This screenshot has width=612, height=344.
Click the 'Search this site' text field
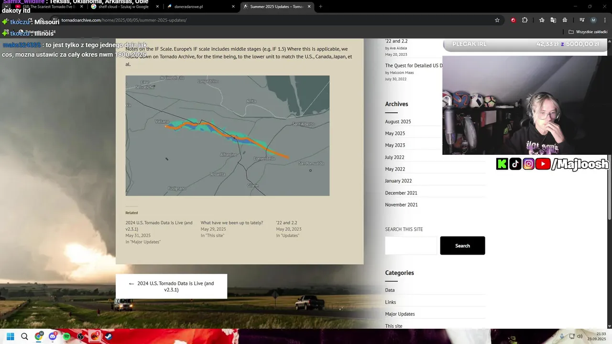click(x=411, y=246)
